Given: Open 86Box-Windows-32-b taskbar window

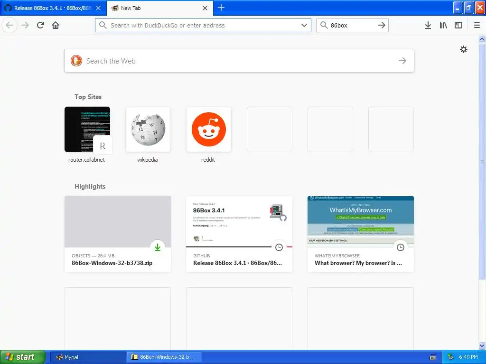Looking at the screenshot, I should [165, 357].
